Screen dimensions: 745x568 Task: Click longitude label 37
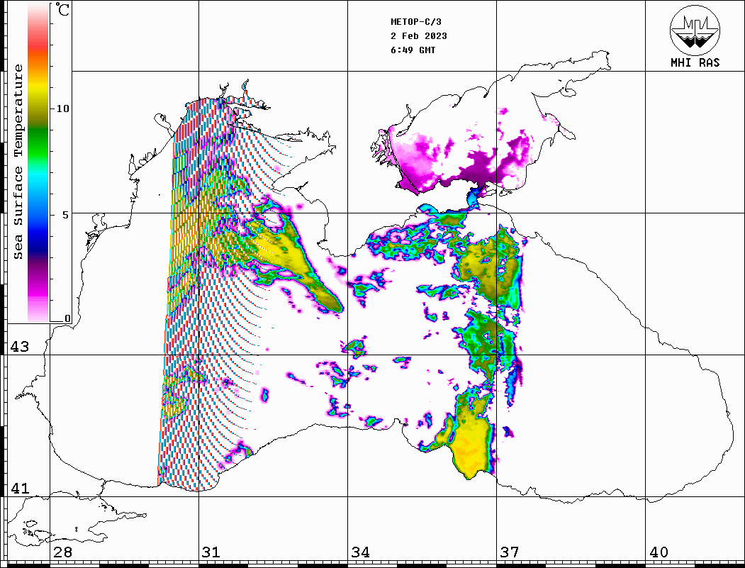coord(510,552)
